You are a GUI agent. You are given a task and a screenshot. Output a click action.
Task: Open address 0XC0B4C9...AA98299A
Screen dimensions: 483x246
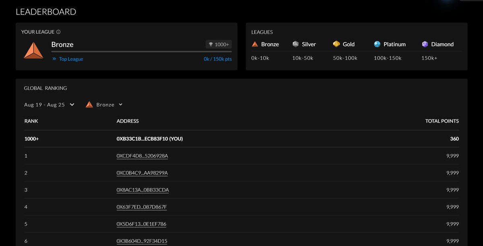tap(142, 173)
